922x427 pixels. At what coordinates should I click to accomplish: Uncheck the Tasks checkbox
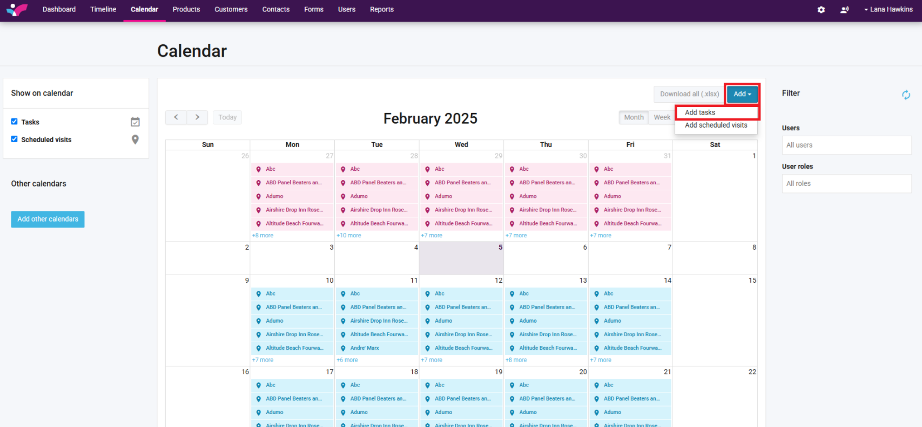click(15, 122)
